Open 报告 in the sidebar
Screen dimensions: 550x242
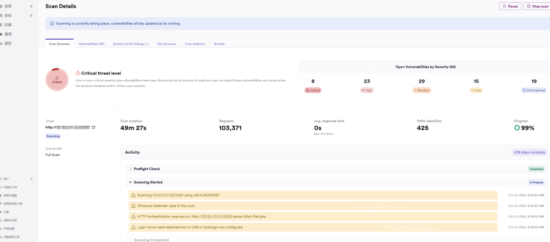(x=8, y=43)
